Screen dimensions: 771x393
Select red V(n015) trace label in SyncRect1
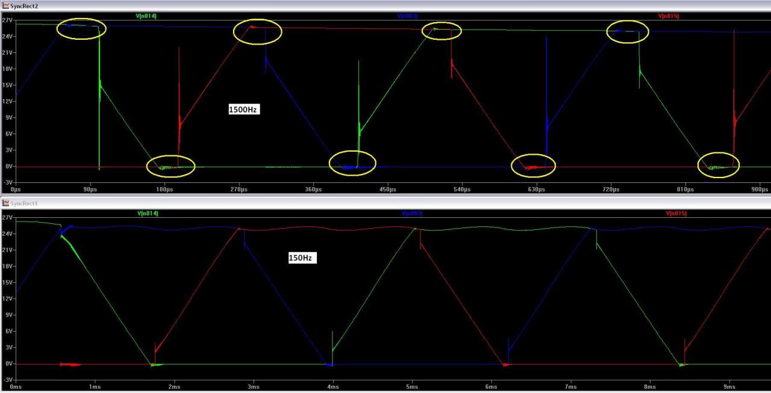coord(676,213)
